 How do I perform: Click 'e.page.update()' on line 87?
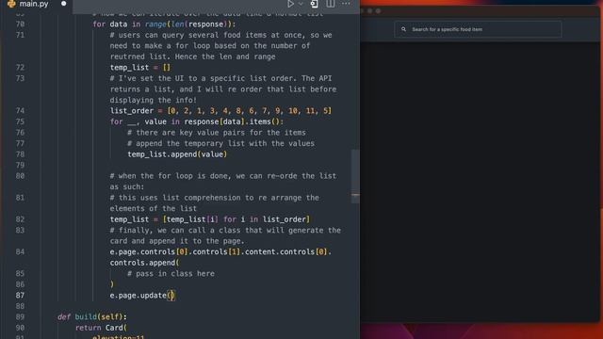(142, 295)
